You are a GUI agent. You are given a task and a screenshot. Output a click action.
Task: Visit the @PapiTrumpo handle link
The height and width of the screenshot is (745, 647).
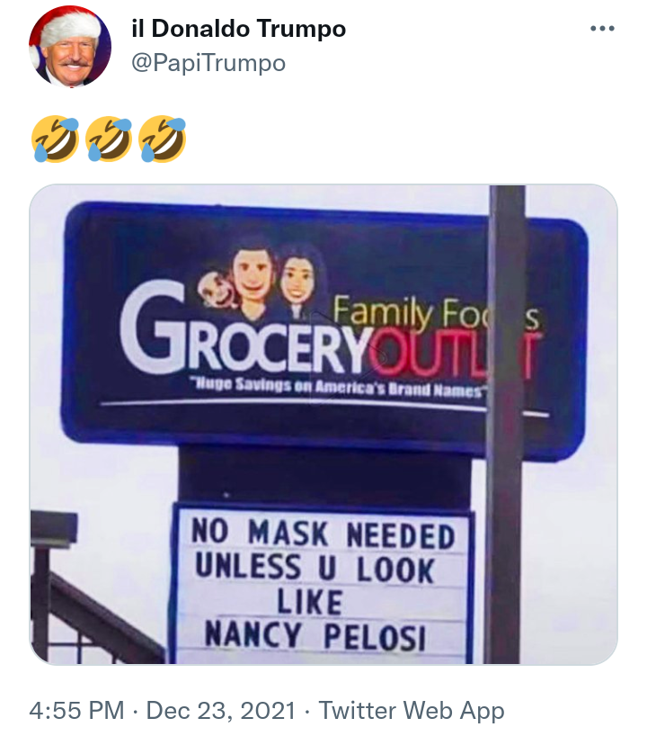pos(208,63)
